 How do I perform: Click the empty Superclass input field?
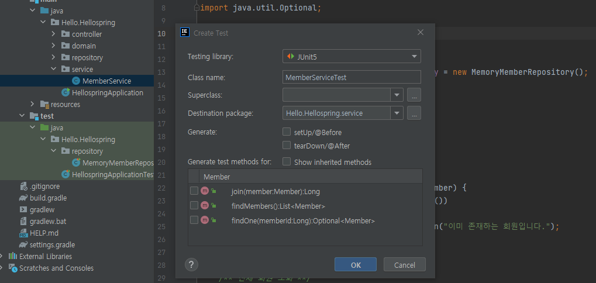[x=337, y=95]
